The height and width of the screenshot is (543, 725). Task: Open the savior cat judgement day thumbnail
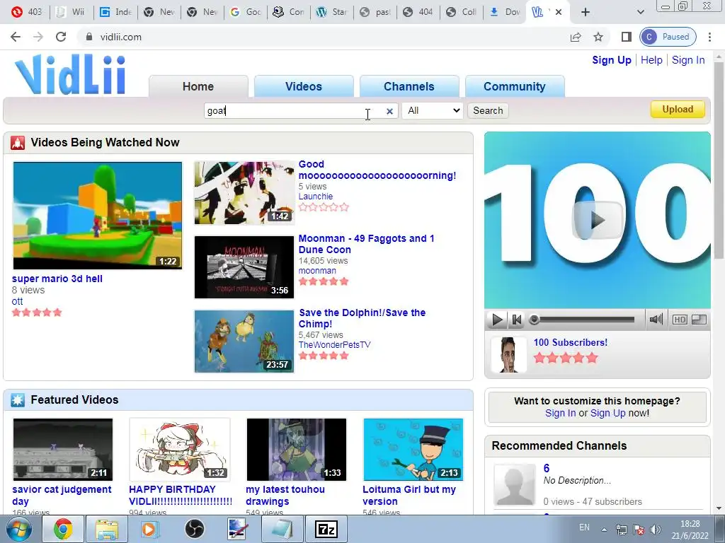[63, 450]
